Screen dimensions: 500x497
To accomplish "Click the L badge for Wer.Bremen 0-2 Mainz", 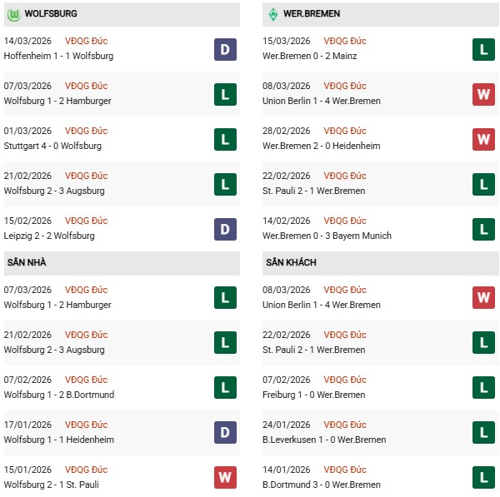I will (483, 49).
